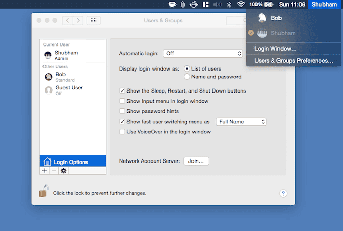Click the window layout grid menu bar icon
The width and height of the screenshot is (343, 231).
[x=206, y=4]
